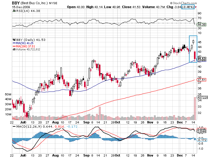Click the -0.172 histogram tag on right axis
Screen dimensions: 208x158
click(202, 140)
